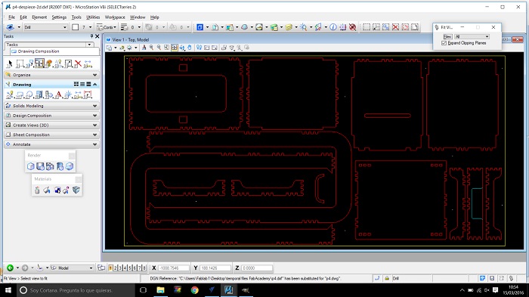Pin the Tasks panel with pushpin
This screenshot has width=529, height=297.
click(91, 36)
